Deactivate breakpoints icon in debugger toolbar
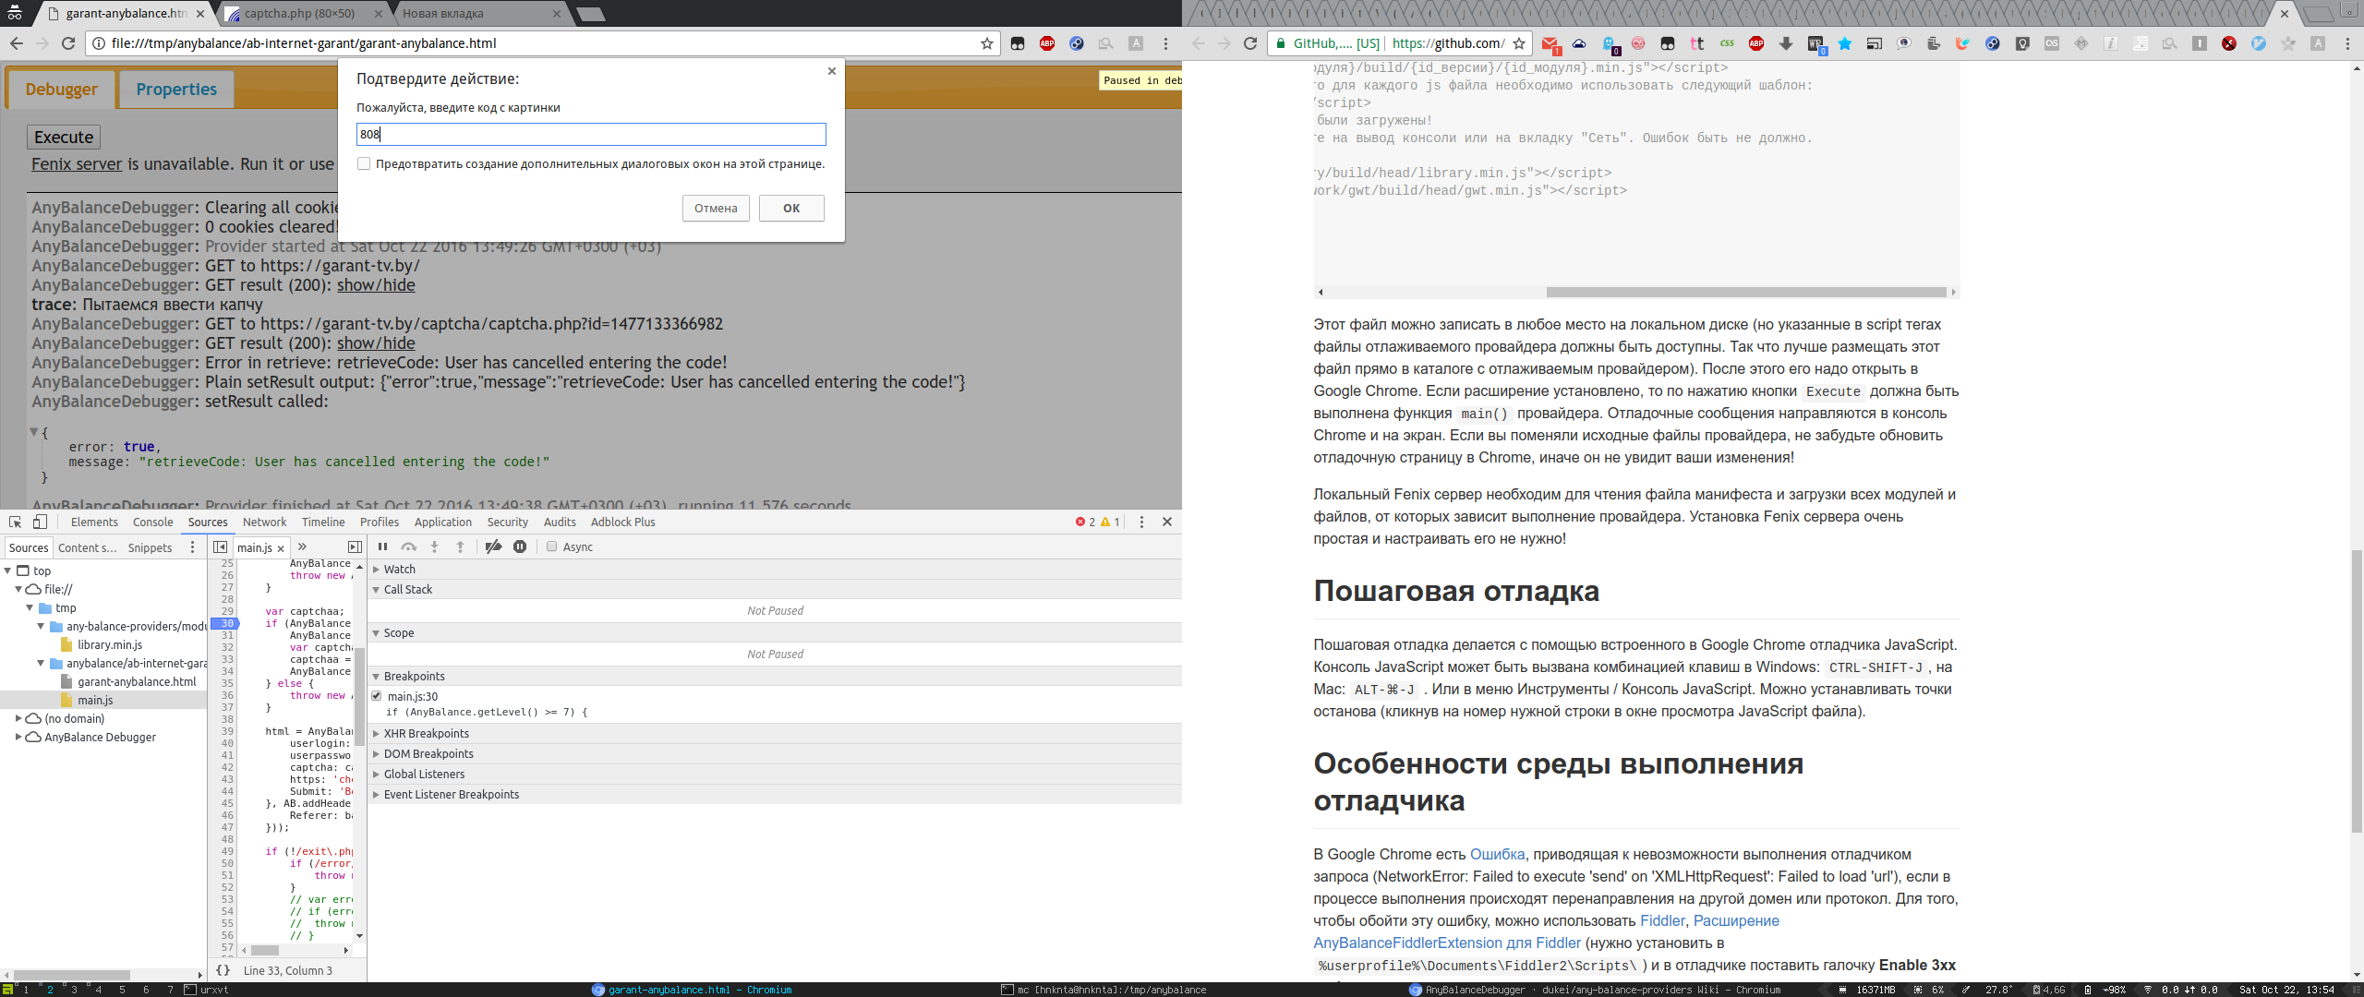2364x997 pixels. pyautogui.click(x=494, y=547)
